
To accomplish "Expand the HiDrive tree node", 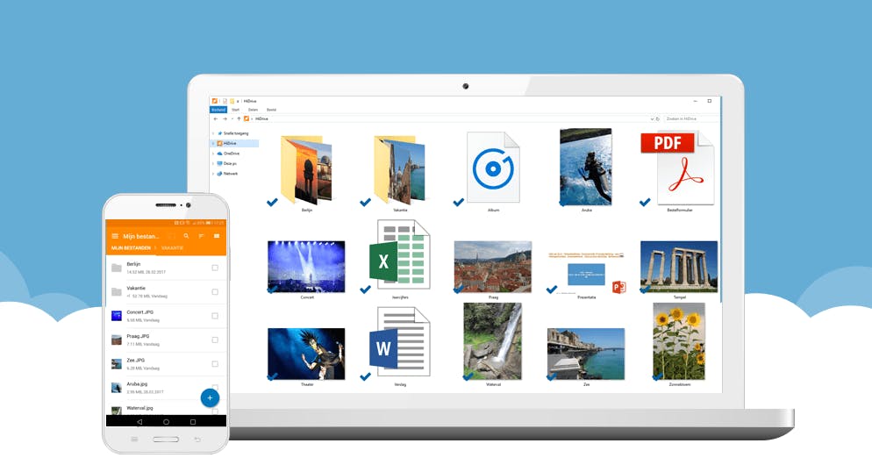I will coord(213,143).
